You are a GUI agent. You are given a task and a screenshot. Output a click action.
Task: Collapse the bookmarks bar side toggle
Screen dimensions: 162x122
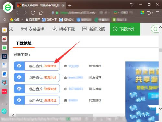coord(4,19)
